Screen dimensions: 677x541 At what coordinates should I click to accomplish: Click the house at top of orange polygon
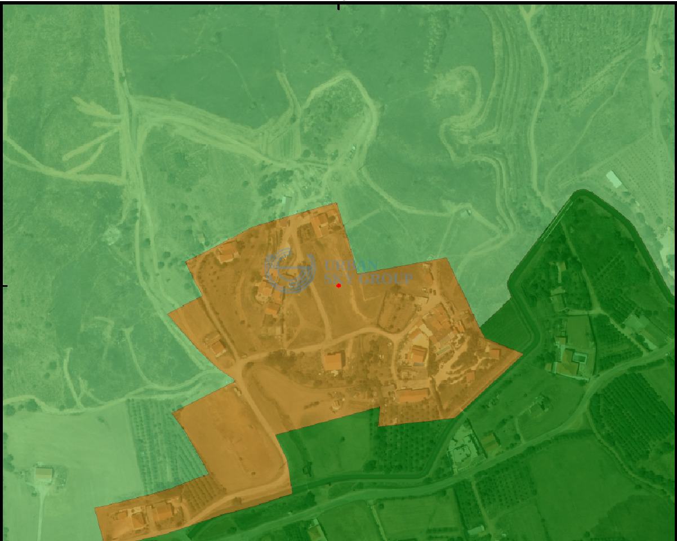(320, 224)
